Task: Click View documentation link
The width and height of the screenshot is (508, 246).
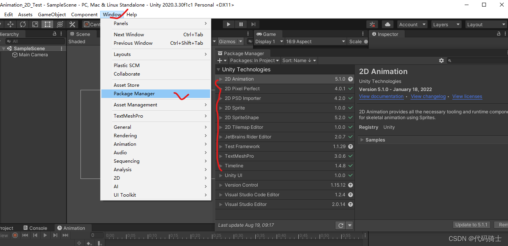Action: pos(381,96)
